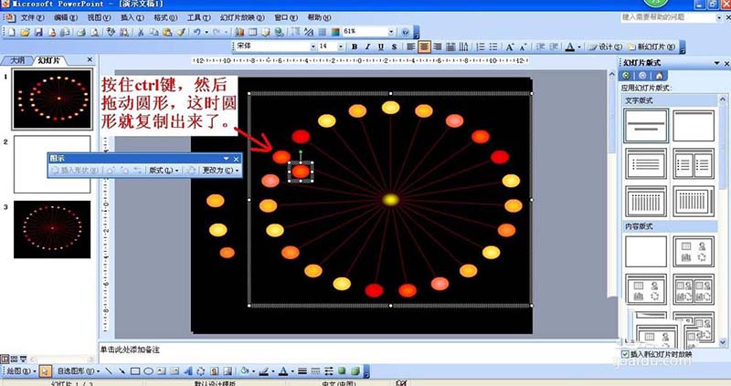Switch to the 大纲 outline tab
This screenshot has width=731, height=386.
pos(17,60)
